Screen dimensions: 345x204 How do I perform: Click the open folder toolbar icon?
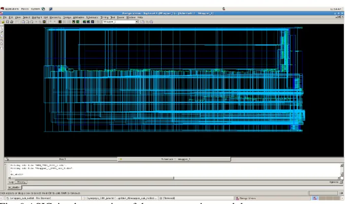(x=3, y=22)
